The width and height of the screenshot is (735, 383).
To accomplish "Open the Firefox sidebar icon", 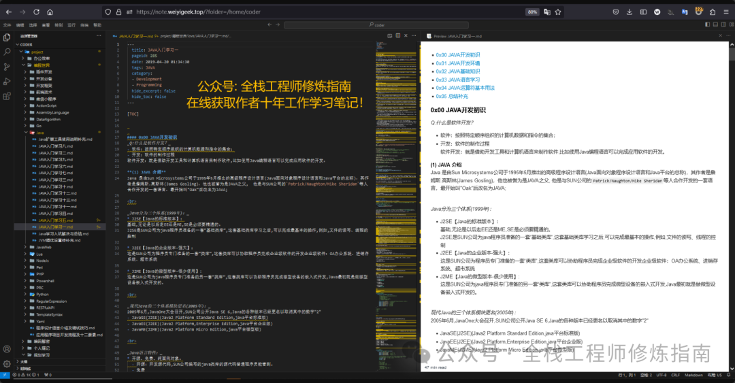I will pos(643,12).
